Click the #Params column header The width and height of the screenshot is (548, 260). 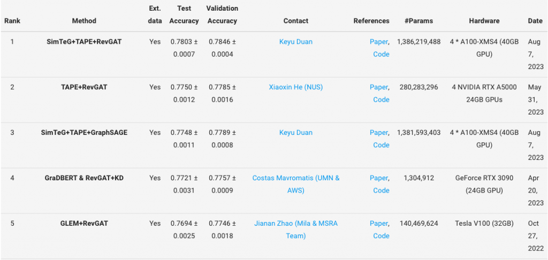(419, 21)
